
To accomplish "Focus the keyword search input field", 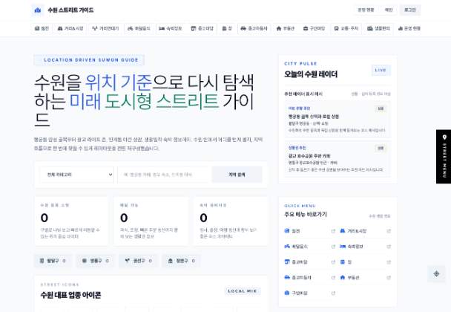I will (163, 175).
